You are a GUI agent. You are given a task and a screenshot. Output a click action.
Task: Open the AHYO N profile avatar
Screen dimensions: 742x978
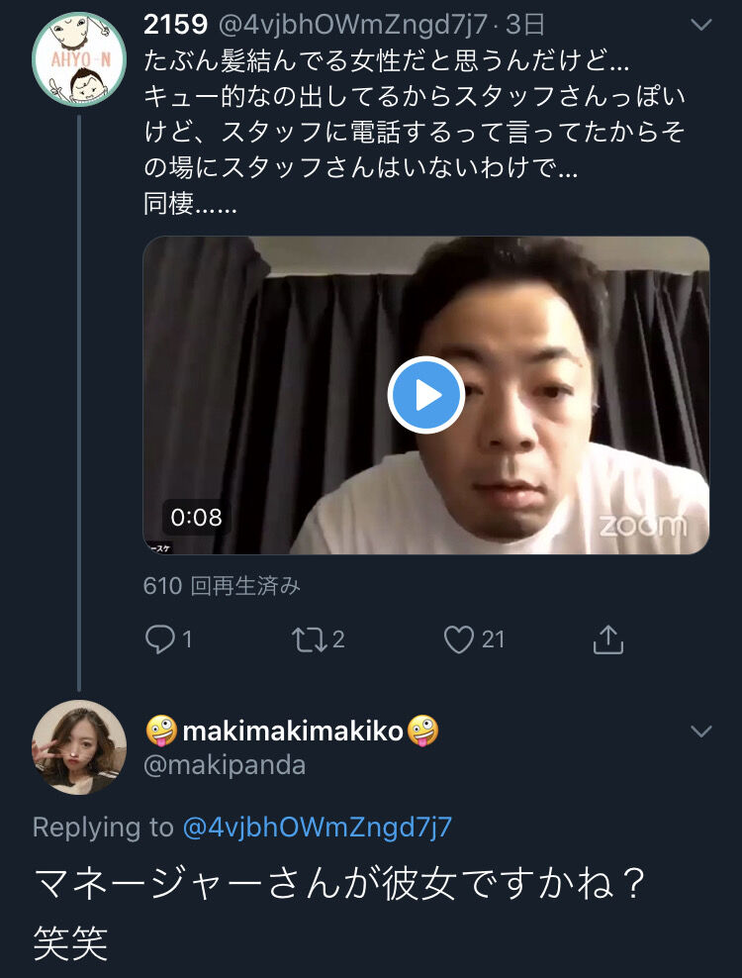click(79, 59)
